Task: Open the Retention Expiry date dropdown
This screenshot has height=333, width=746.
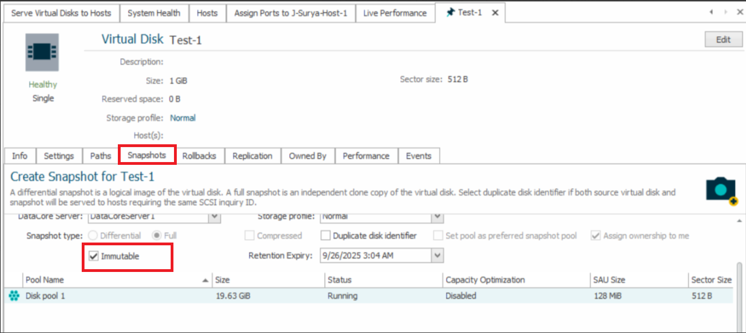Action: click(437, 256)
